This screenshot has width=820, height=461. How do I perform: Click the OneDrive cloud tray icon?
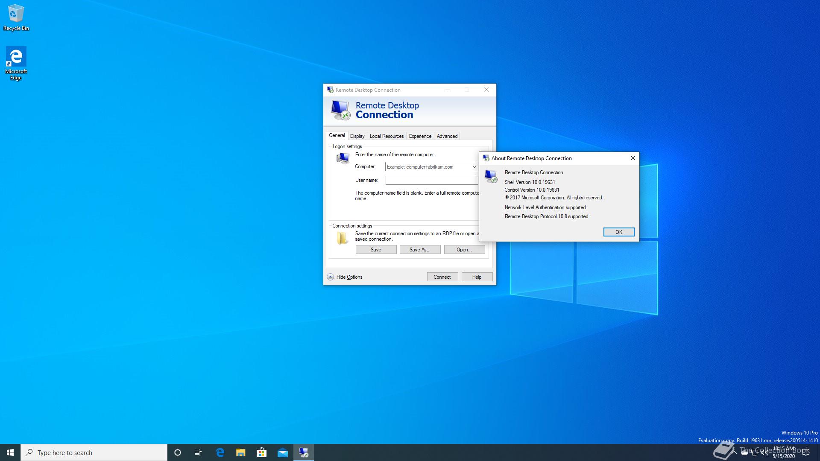click(744, 453)
